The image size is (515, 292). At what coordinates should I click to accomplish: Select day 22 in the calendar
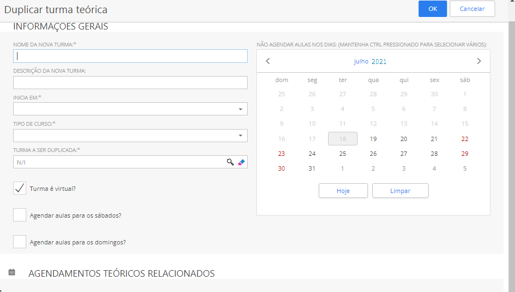pyautogui.click(x=465, y=139)
